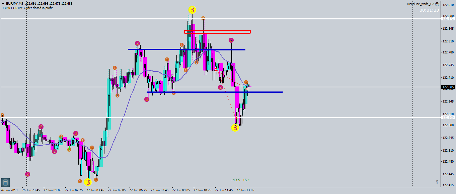Click the +13.5 profit label
Screen dimensions: 456x194
click(x=235, y=180)
